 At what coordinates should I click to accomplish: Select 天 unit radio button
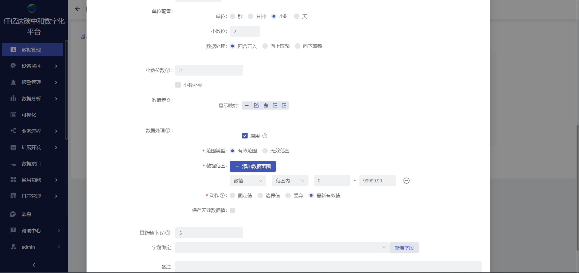297,16
